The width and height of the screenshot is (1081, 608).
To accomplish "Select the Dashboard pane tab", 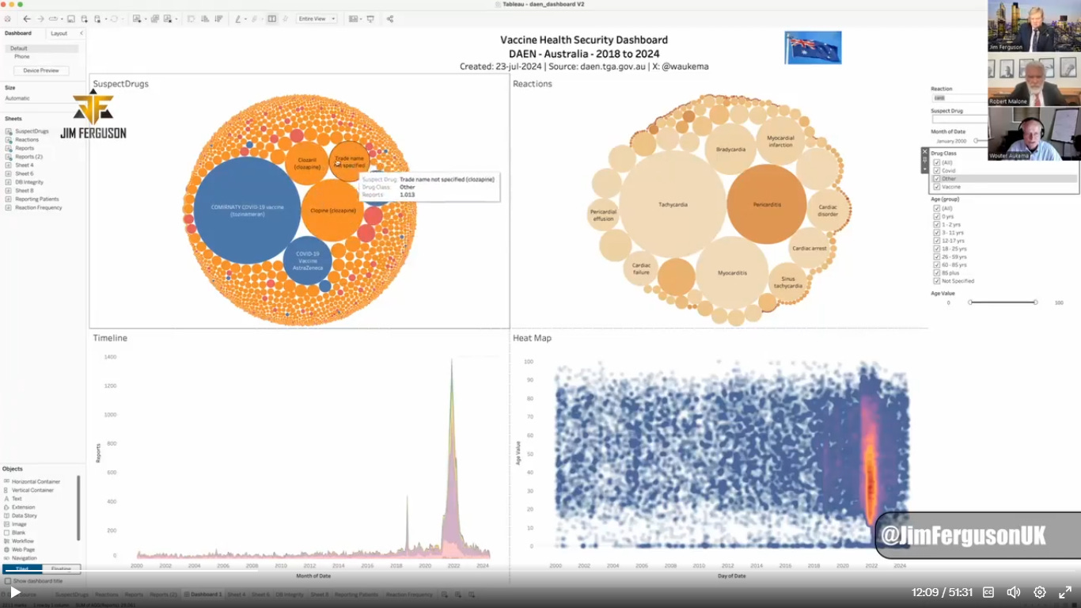I will pos(18,33).
